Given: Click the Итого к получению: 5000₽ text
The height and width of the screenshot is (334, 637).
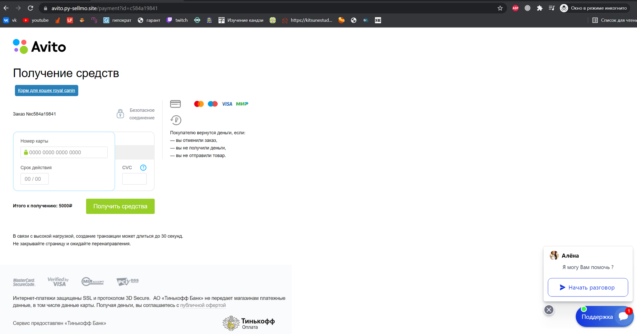Looking at the screenshot, I should point(43,206).
